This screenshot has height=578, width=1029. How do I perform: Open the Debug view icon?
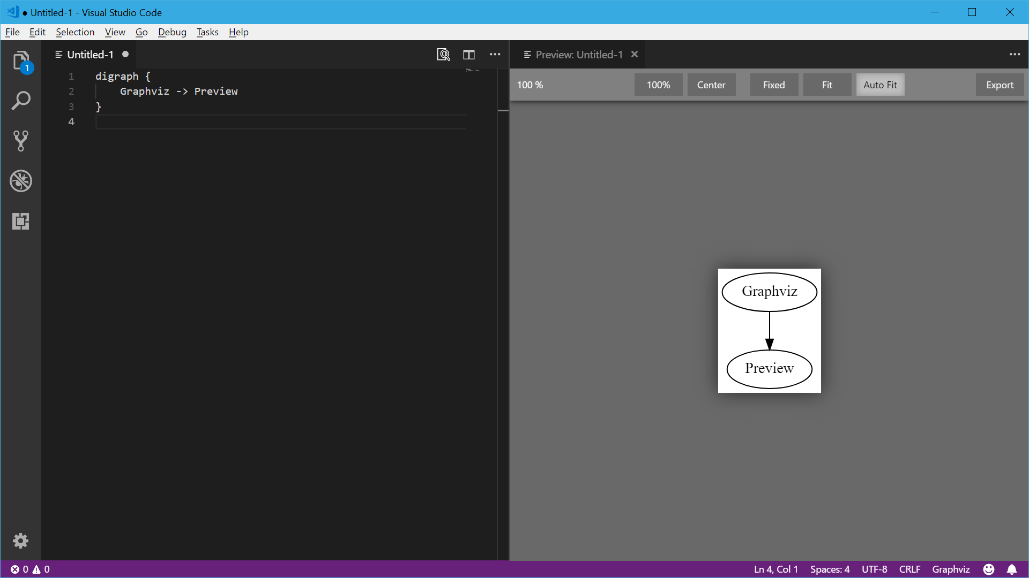[x=21, y=181]
